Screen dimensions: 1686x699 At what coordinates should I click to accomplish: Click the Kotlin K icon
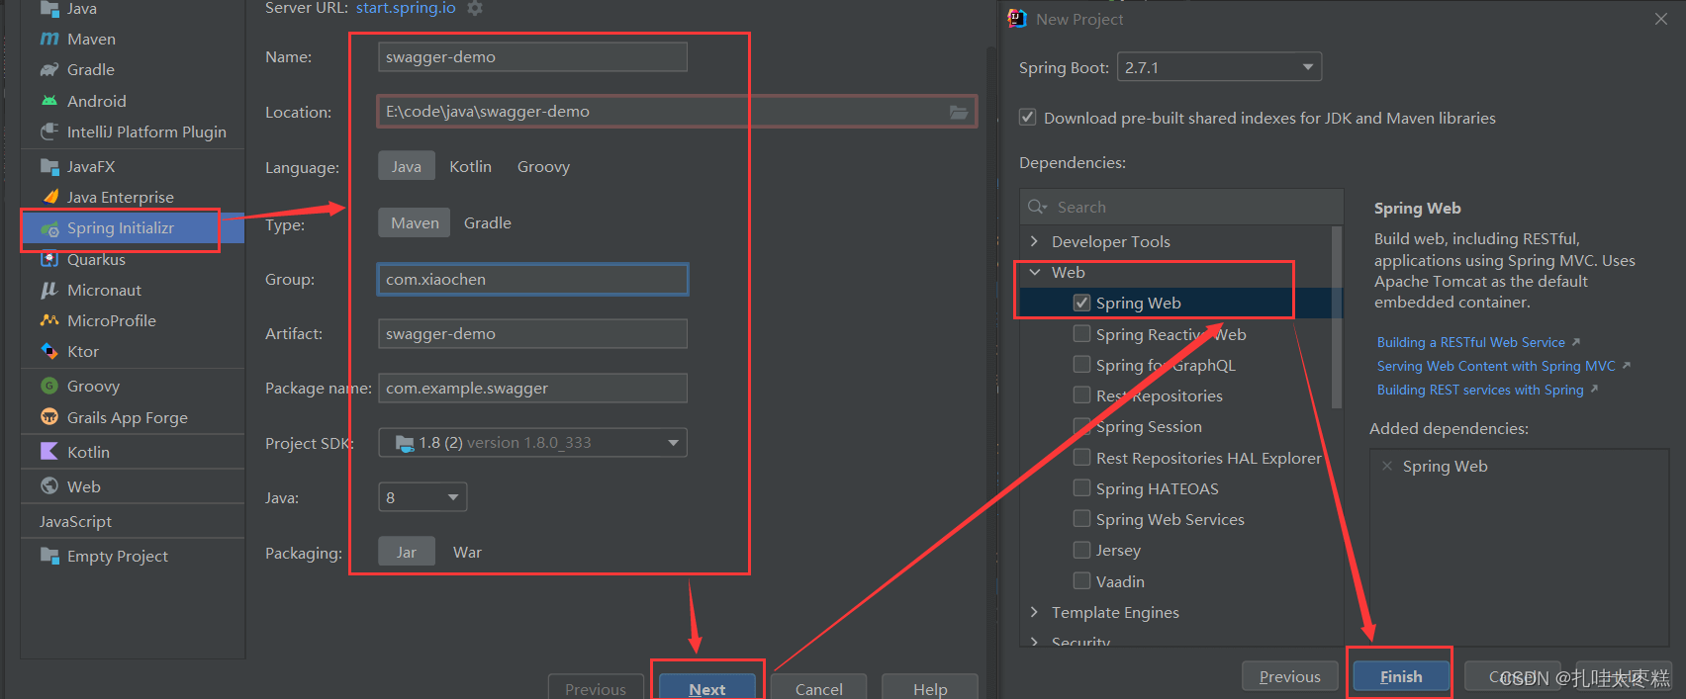click(x=49, y=452)
